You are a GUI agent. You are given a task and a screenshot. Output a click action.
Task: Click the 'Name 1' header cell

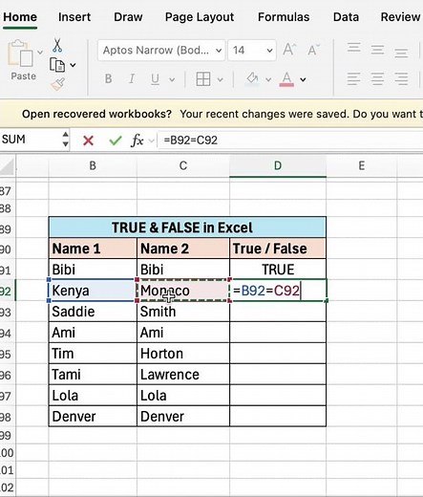(x=93, y=248)
